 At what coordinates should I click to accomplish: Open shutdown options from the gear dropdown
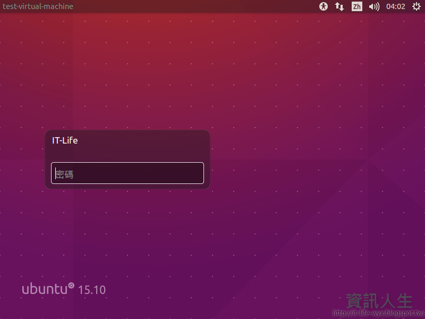tap(415, 6)
